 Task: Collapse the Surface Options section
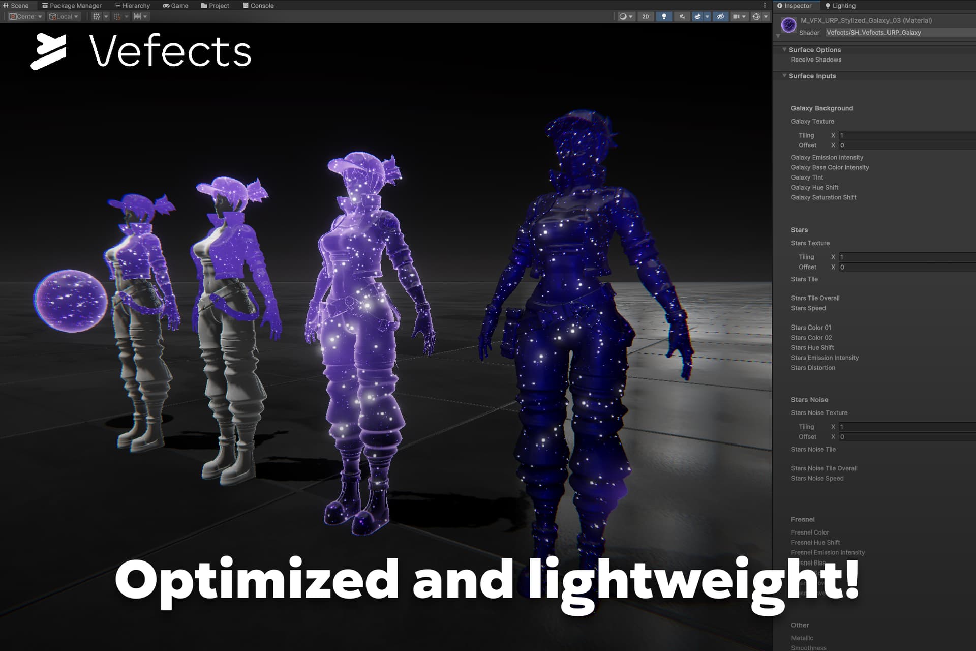(x=784, y=50)
